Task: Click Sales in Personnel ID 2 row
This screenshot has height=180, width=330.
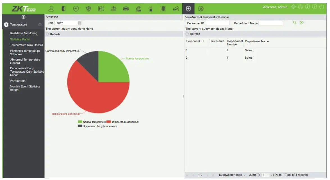Action: [249, 57]
